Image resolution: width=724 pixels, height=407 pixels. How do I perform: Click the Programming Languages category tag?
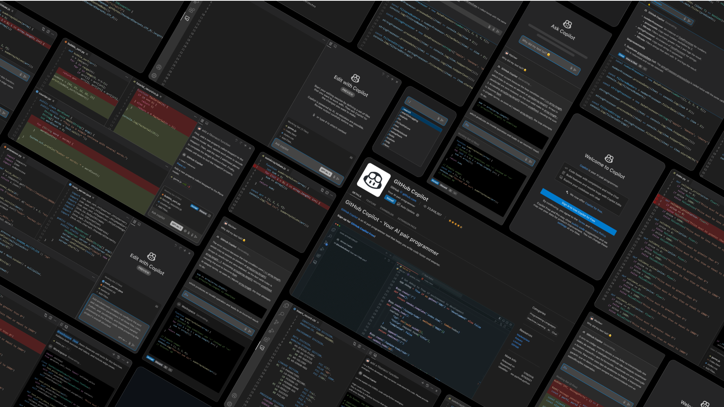coord(543,320)
